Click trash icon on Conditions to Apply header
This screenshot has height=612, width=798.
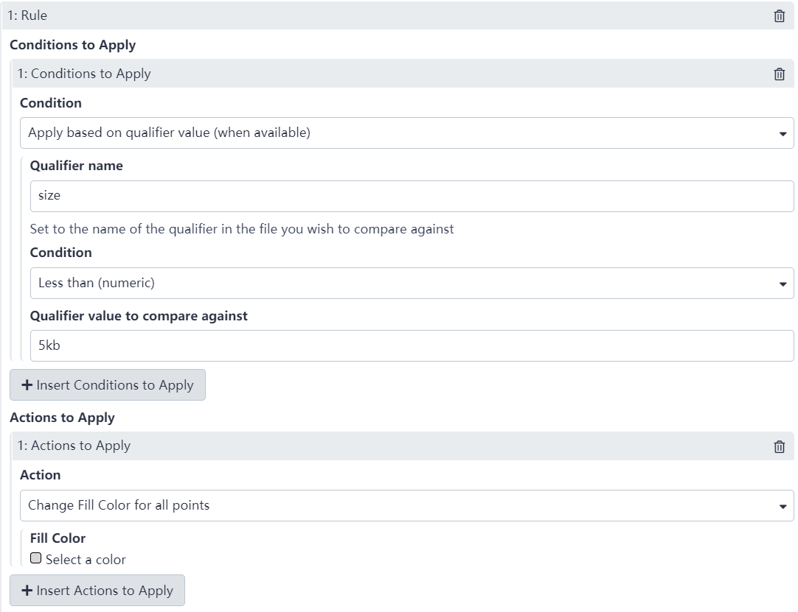coord(779,74)
